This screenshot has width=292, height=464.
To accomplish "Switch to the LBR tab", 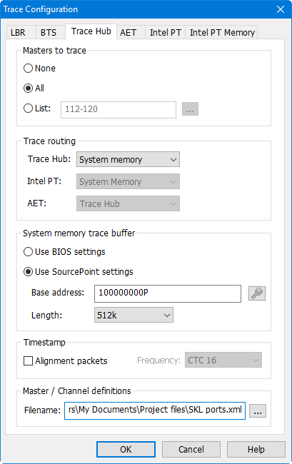I will (x=18, y=32).
